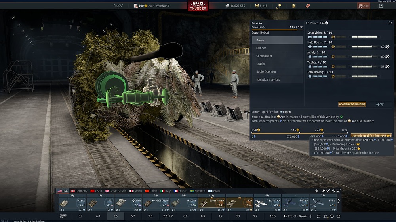Image resolution: width=396 pixels, height=222 pixels.
Task: Switch to the Sweden nation tab
Action: click(x=198, y=191)
